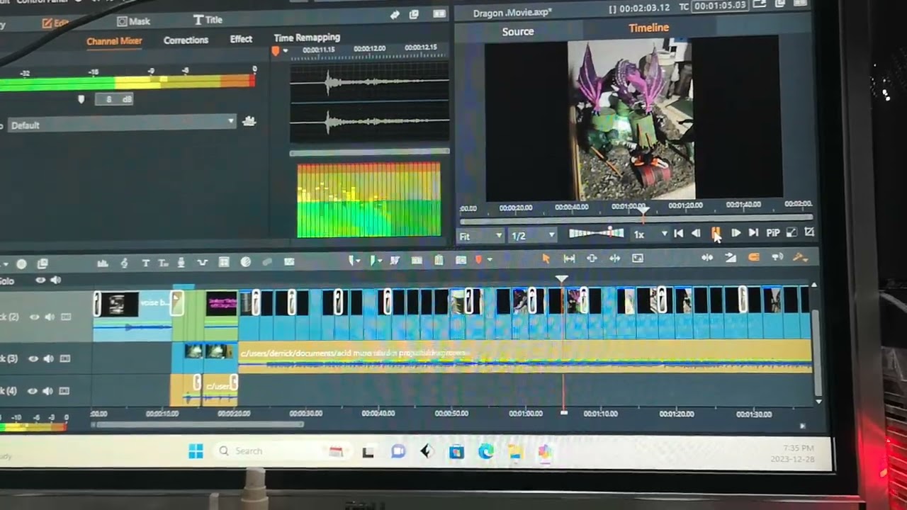Open full-screen preview icon in player

coord(791,232)
